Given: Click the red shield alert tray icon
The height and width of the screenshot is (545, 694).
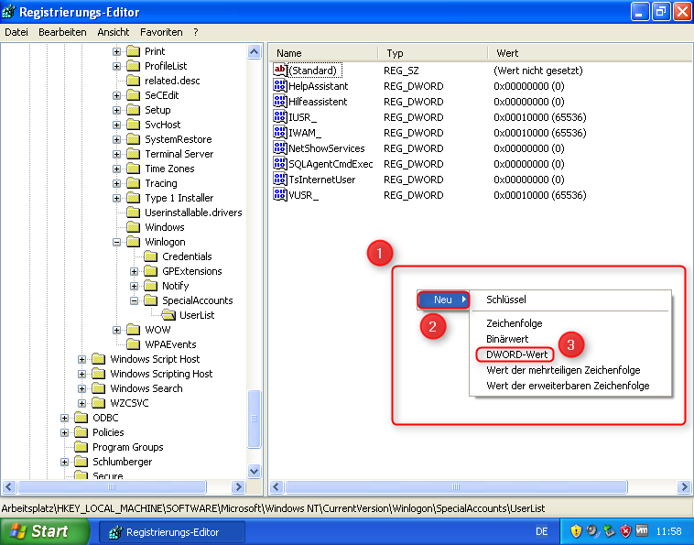Looking at the screenshot, I should coord(625,530).
